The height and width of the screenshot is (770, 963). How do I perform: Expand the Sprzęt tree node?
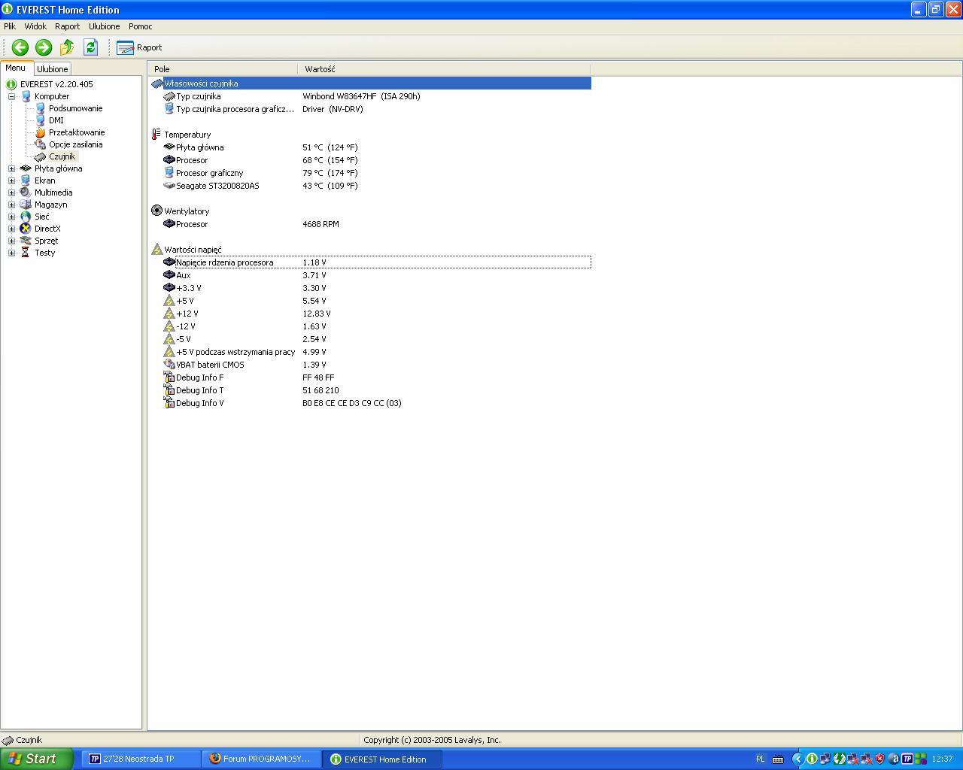click(x=11, y=241)
